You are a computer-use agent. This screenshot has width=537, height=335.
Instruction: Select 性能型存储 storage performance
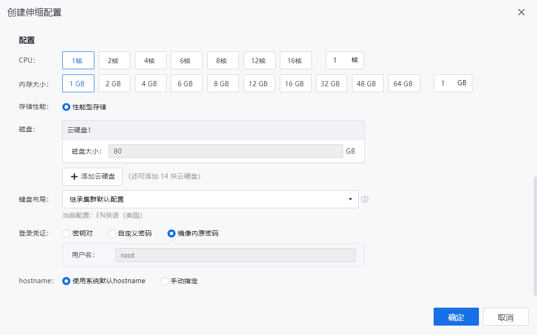[x=67, y=107]
